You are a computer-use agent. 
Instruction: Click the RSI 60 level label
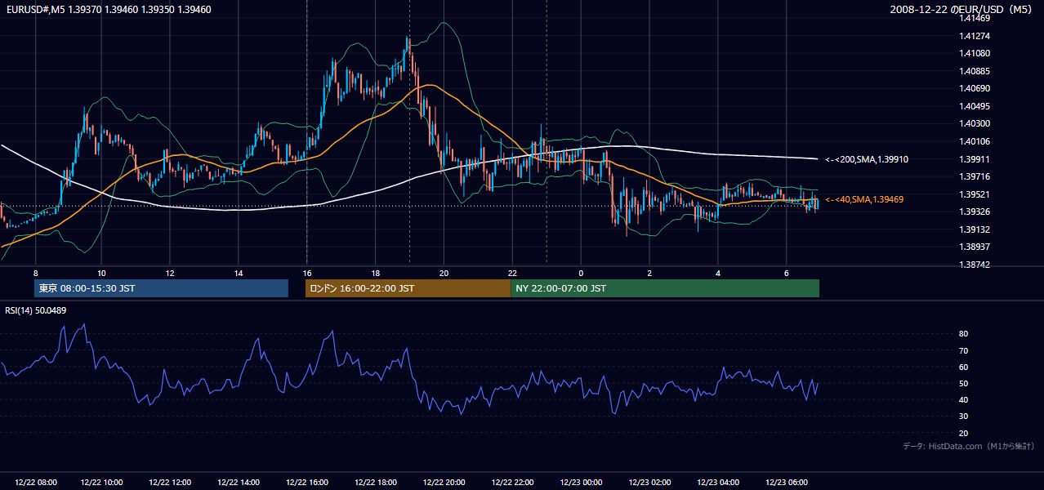(964, 367)
